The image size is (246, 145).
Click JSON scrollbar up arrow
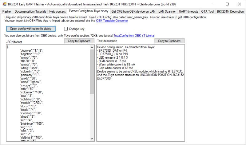click(92, 47)
